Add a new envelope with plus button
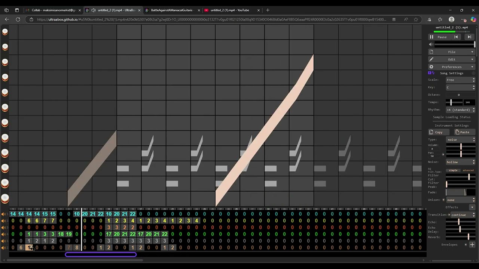Viewport: 479px width, 269px height. click(472, 245)
